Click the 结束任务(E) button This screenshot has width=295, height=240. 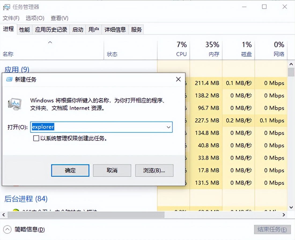pyautogui.click(x=272, y=230)
